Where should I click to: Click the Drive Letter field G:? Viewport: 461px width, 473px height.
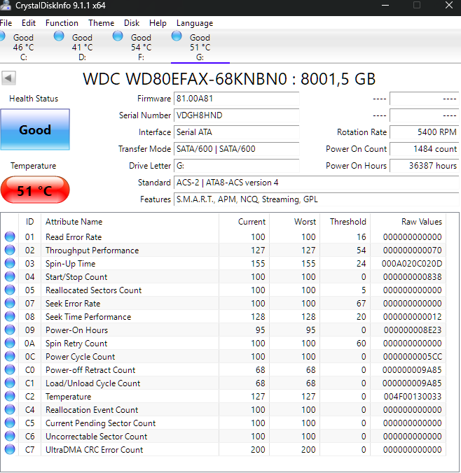237,166
